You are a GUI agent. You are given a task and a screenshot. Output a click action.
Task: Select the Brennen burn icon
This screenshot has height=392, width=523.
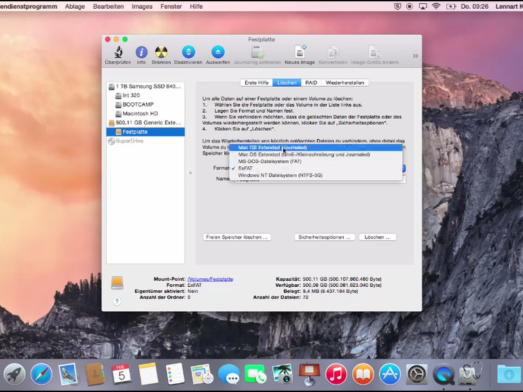pos(161,52)
